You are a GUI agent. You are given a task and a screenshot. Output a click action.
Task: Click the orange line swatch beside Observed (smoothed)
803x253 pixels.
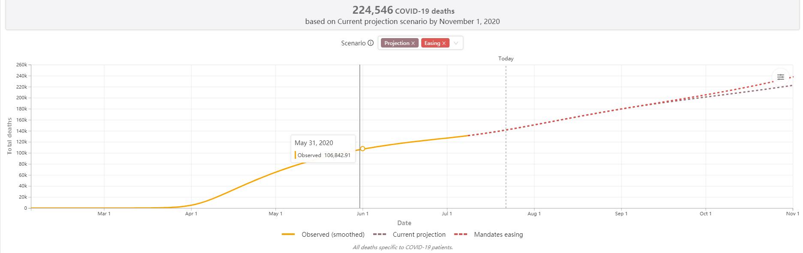coord(288,235)
